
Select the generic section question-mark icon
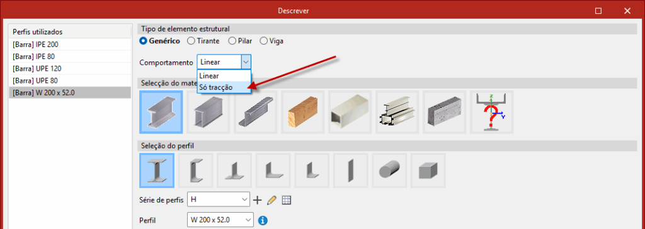(x=491, y=112)
